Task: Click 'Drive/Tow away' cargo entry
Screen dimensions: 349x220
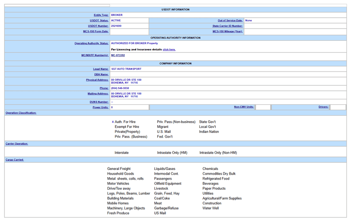Action: point(119,188)
